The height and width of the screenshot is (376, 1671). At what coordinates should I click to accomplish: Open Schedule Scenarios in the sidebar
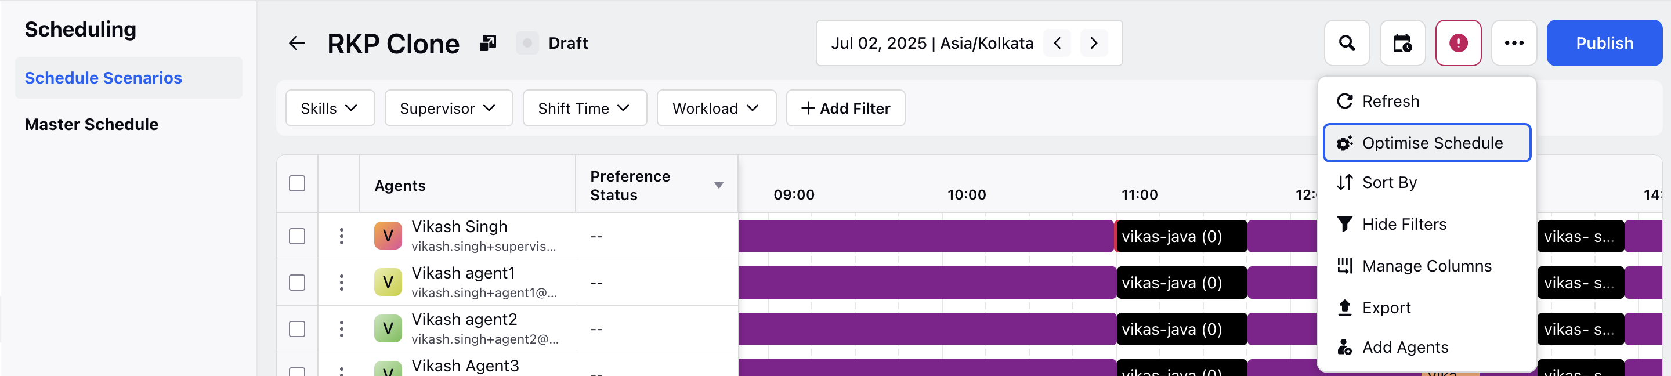point(128,78)
